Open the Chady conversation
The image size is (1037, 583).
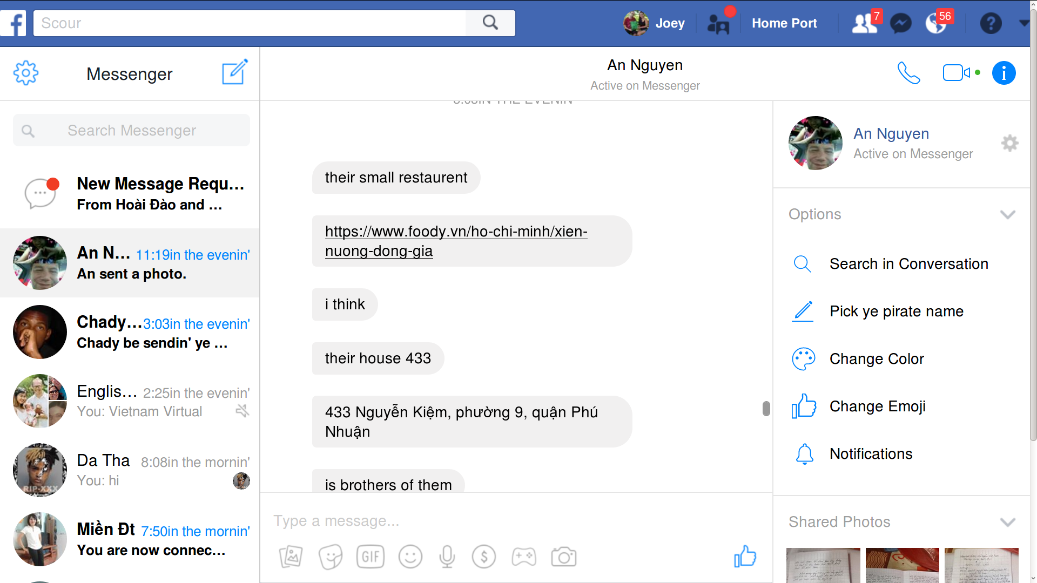[130, 332]
